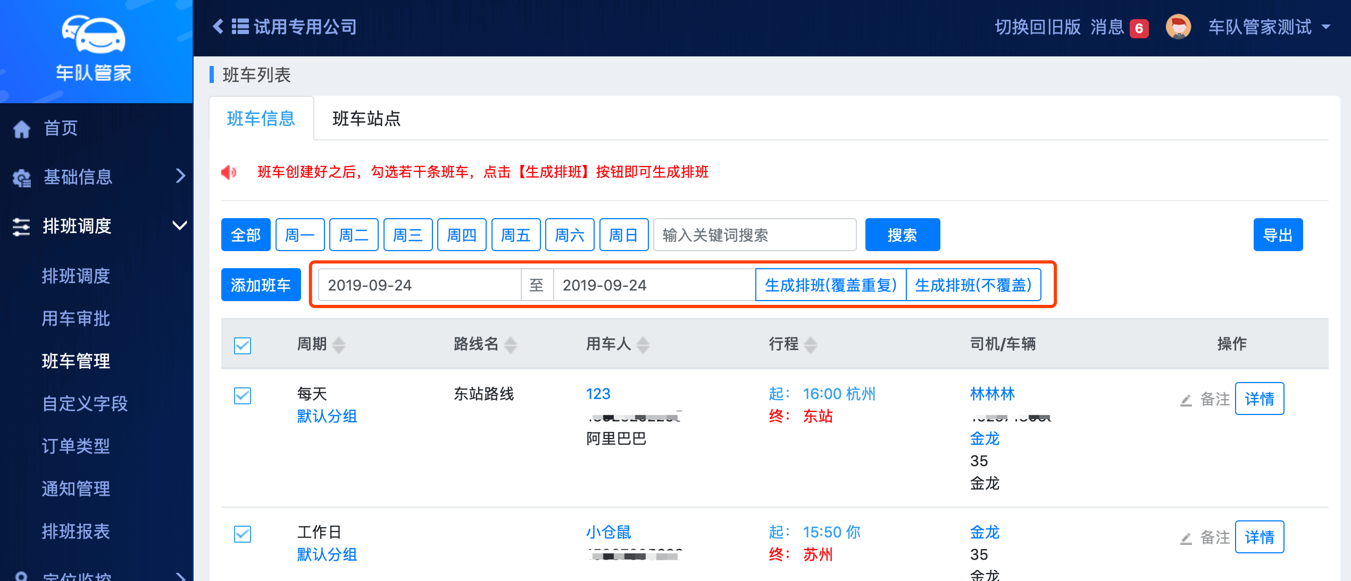This screenshot has height=581, width=1351.
Task: Click the 排班调度 sliders icon
Action: point(21,227)
